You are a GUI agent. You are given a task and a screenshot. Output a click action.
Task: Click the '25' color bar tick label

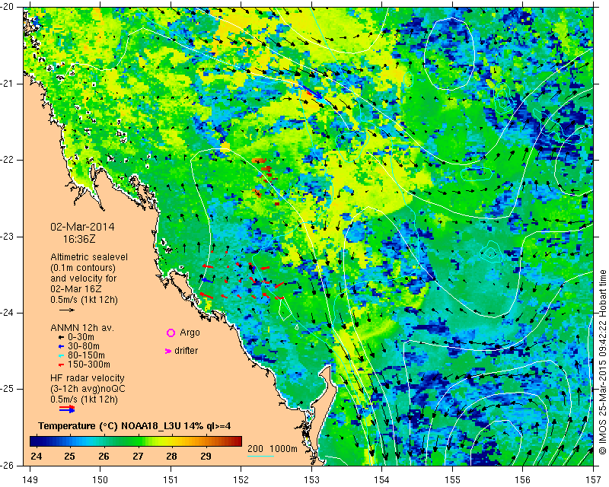point(70,456)
